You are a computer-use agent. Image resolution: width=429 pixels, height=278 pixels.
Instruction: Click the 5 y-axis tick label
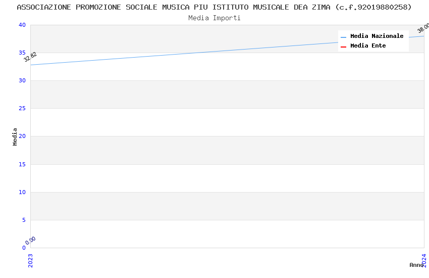(23, 220)
